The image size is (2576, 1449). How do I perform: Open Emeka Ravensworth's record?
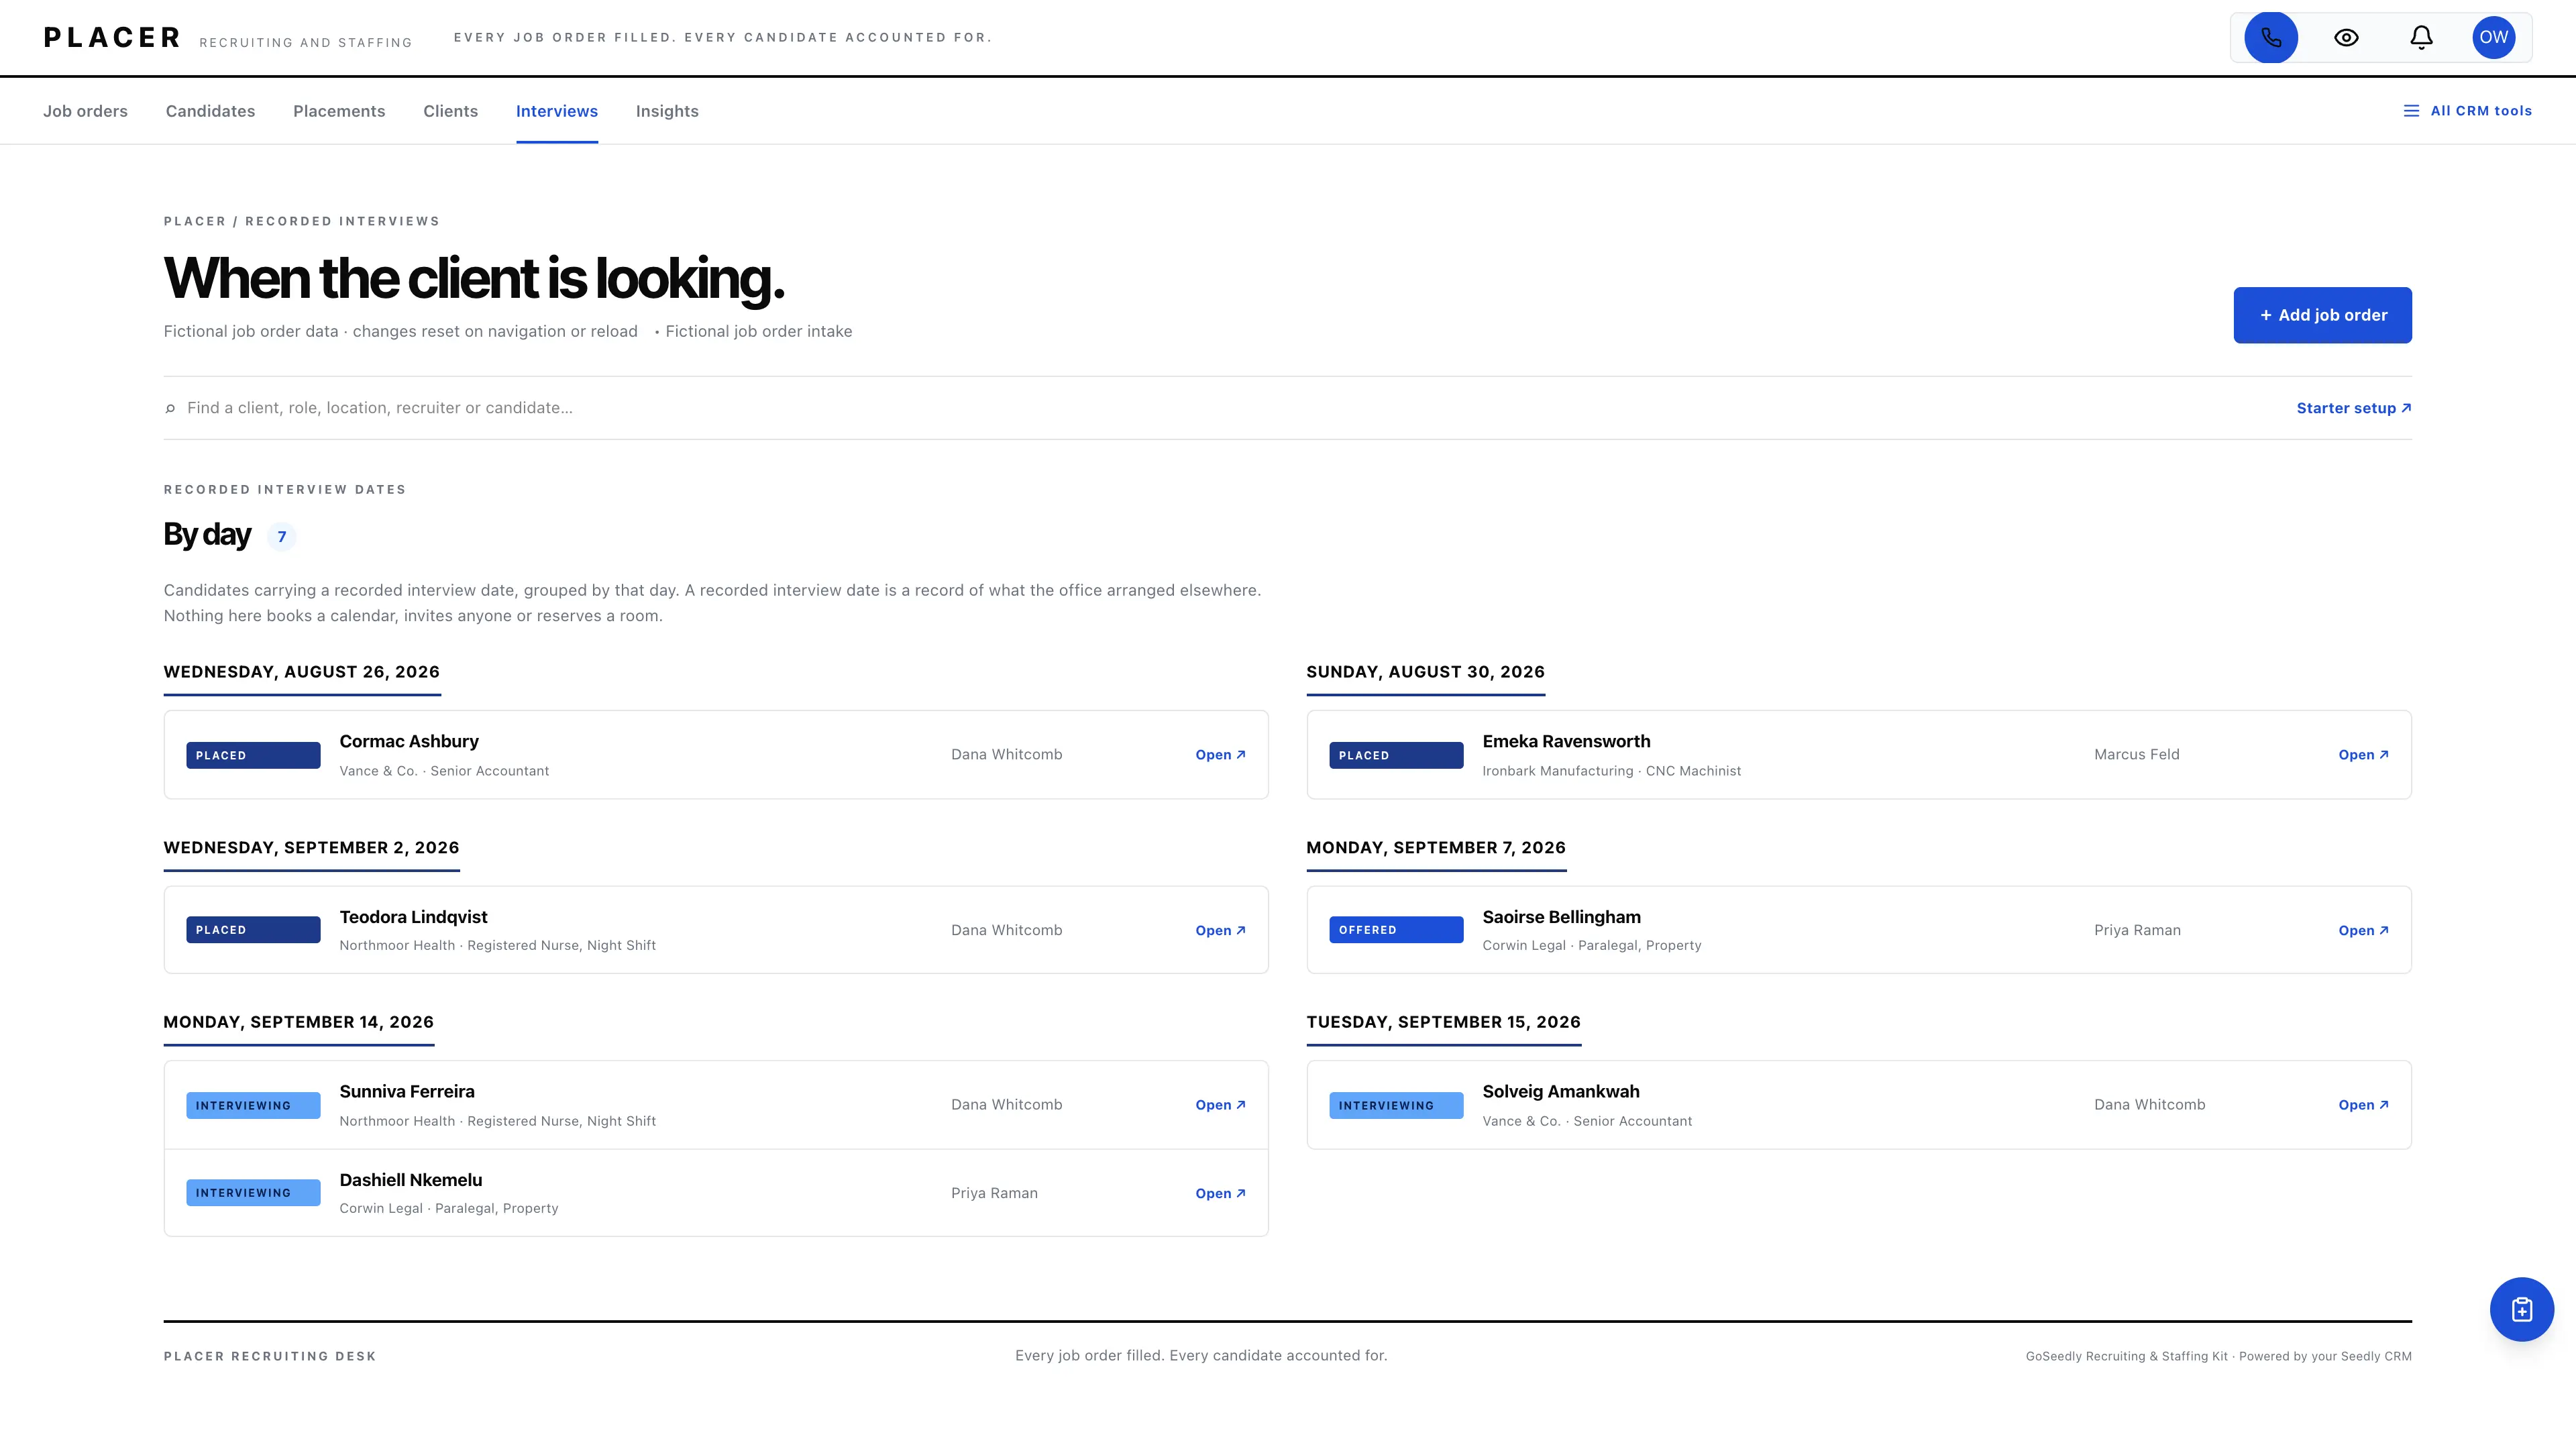click(2363, 755)
